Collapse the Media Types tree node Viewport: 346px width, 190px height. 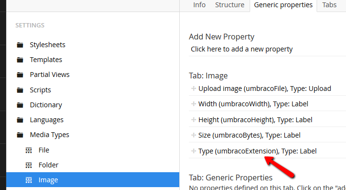point(50,135)
